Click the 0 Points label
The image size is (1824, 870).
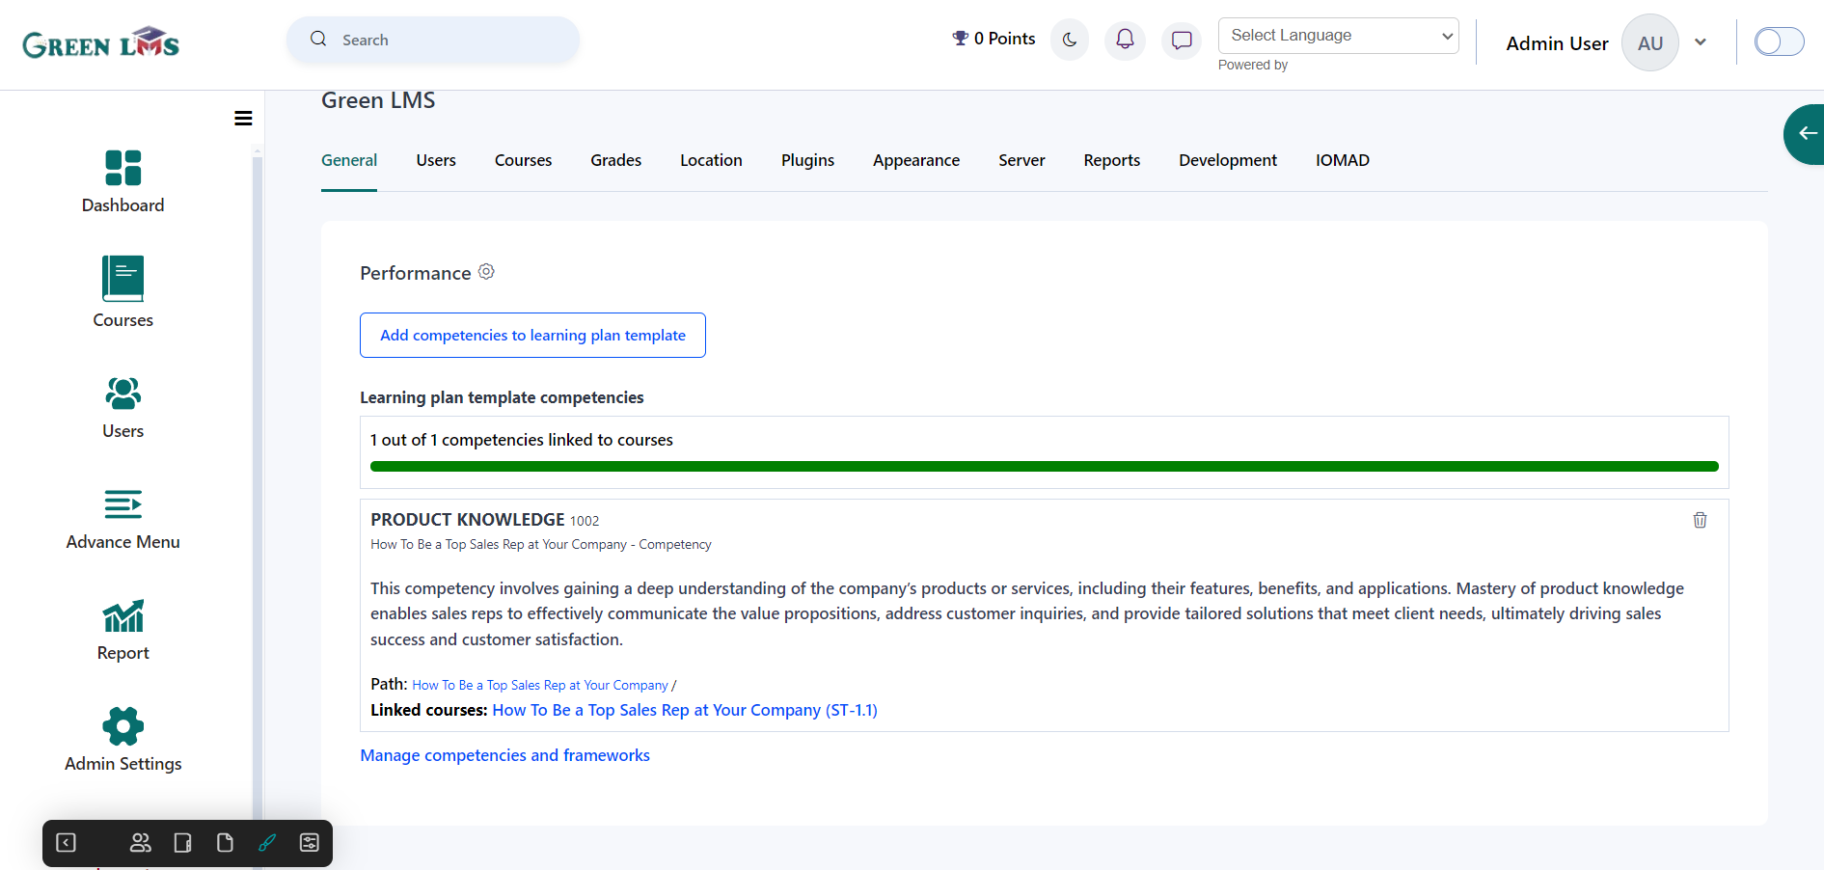1005,39
